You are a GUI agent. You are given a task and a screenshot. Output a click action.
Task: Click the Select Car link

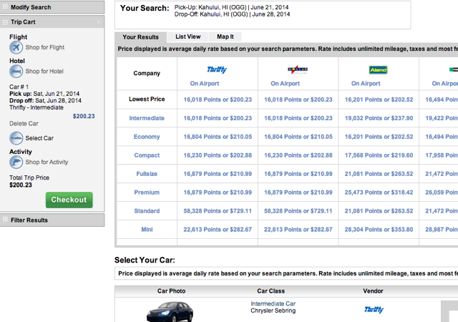click(39, 138)
